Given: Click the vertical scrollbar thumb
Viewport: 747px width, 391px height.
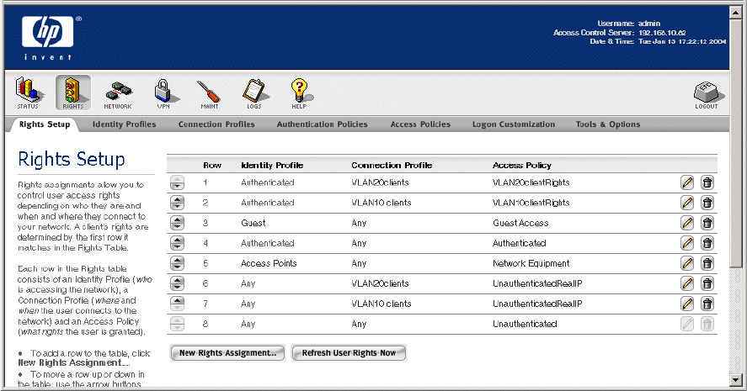Looking at the screenshot, I should point(735,143).
